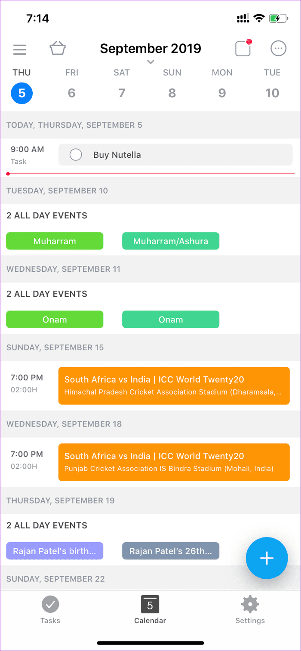Viewport: 301px width, 651px height.
Task: Tap the Calendar tab icon
Action: pyautogui.click(x=150, y=604)
